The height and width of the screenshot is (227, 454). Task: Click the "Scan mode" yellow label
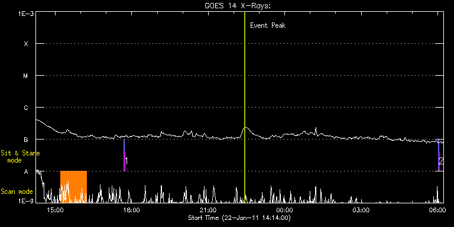(x=17, y=192)
